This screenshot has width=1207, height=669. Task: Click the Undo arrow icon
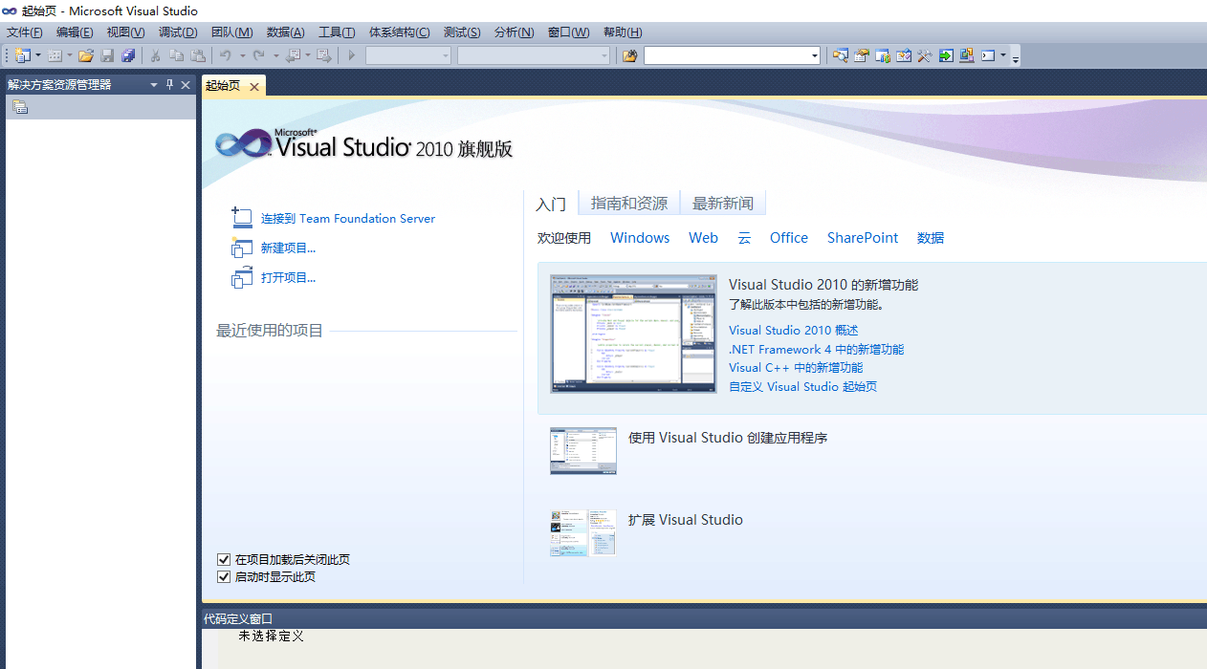(x=226, y=55)
